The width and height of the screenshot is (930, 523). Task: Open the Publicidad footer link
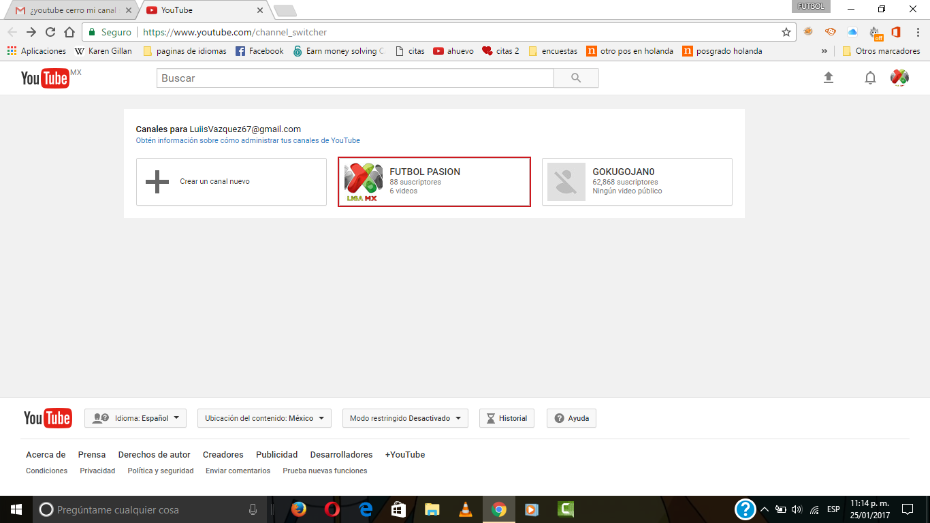coord(277,455)
